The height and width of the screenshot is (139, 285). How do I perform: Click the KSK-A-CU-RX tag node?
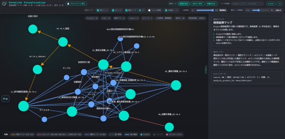coord(137,46)
